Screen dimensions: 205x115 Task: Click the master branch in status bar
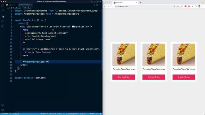tap(5, 114)
